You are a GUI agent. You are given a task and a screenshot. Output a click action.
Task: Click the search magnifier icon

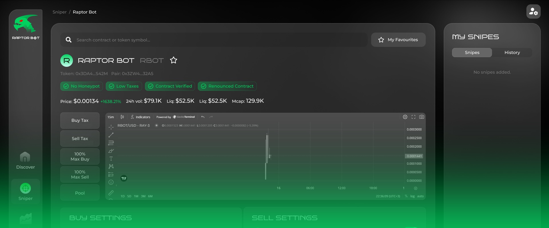coord(69,40)
